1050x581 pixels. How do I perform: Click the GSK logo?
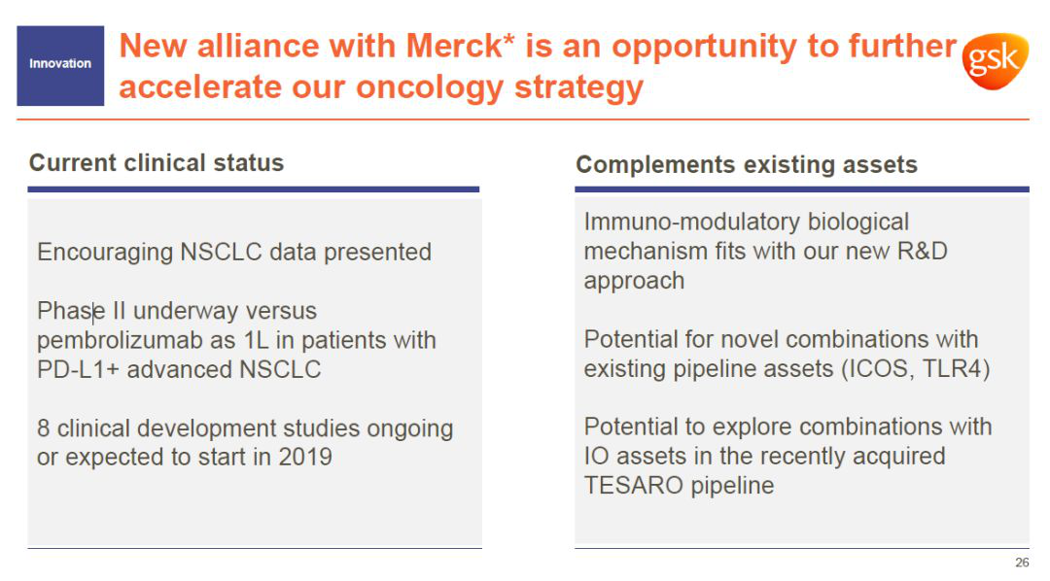point(996,60)
